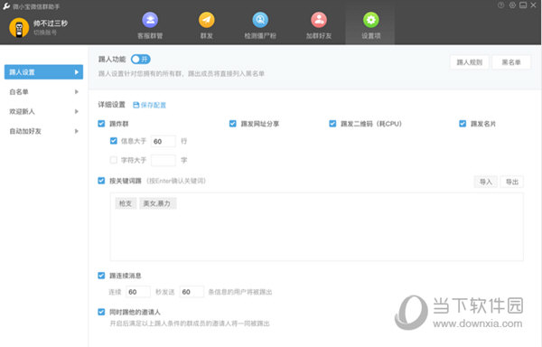This screenshot has width=542, height=347.
Task: Click the empty 字符大于 input field
Action: [x=164, y=160]
